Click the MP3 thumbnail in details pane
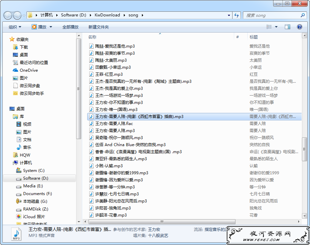The width and height of the screenshot is (310, 245). tap(16, 234)
